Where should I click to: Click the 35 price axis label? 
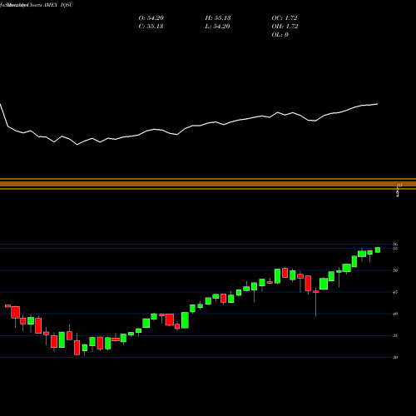click(395, 335)
